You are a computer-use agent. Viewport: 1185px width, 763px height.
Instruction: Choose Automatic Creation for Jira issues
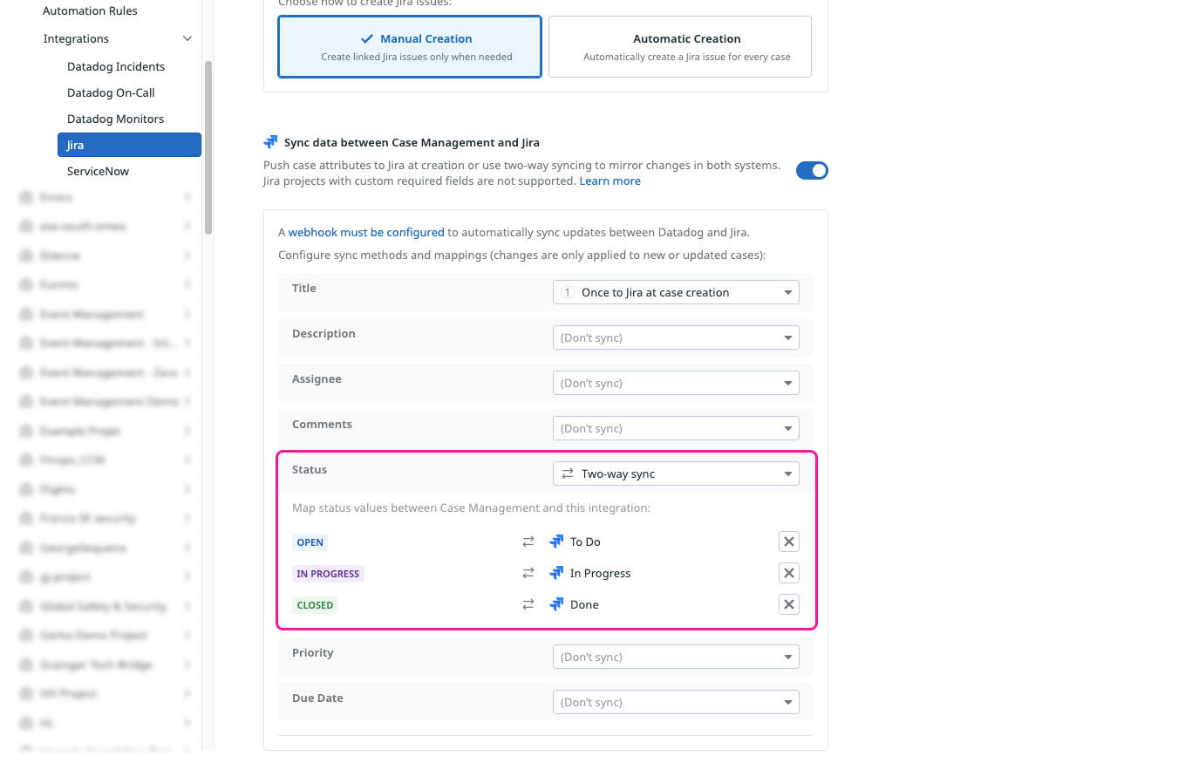(x=680, y=47)
